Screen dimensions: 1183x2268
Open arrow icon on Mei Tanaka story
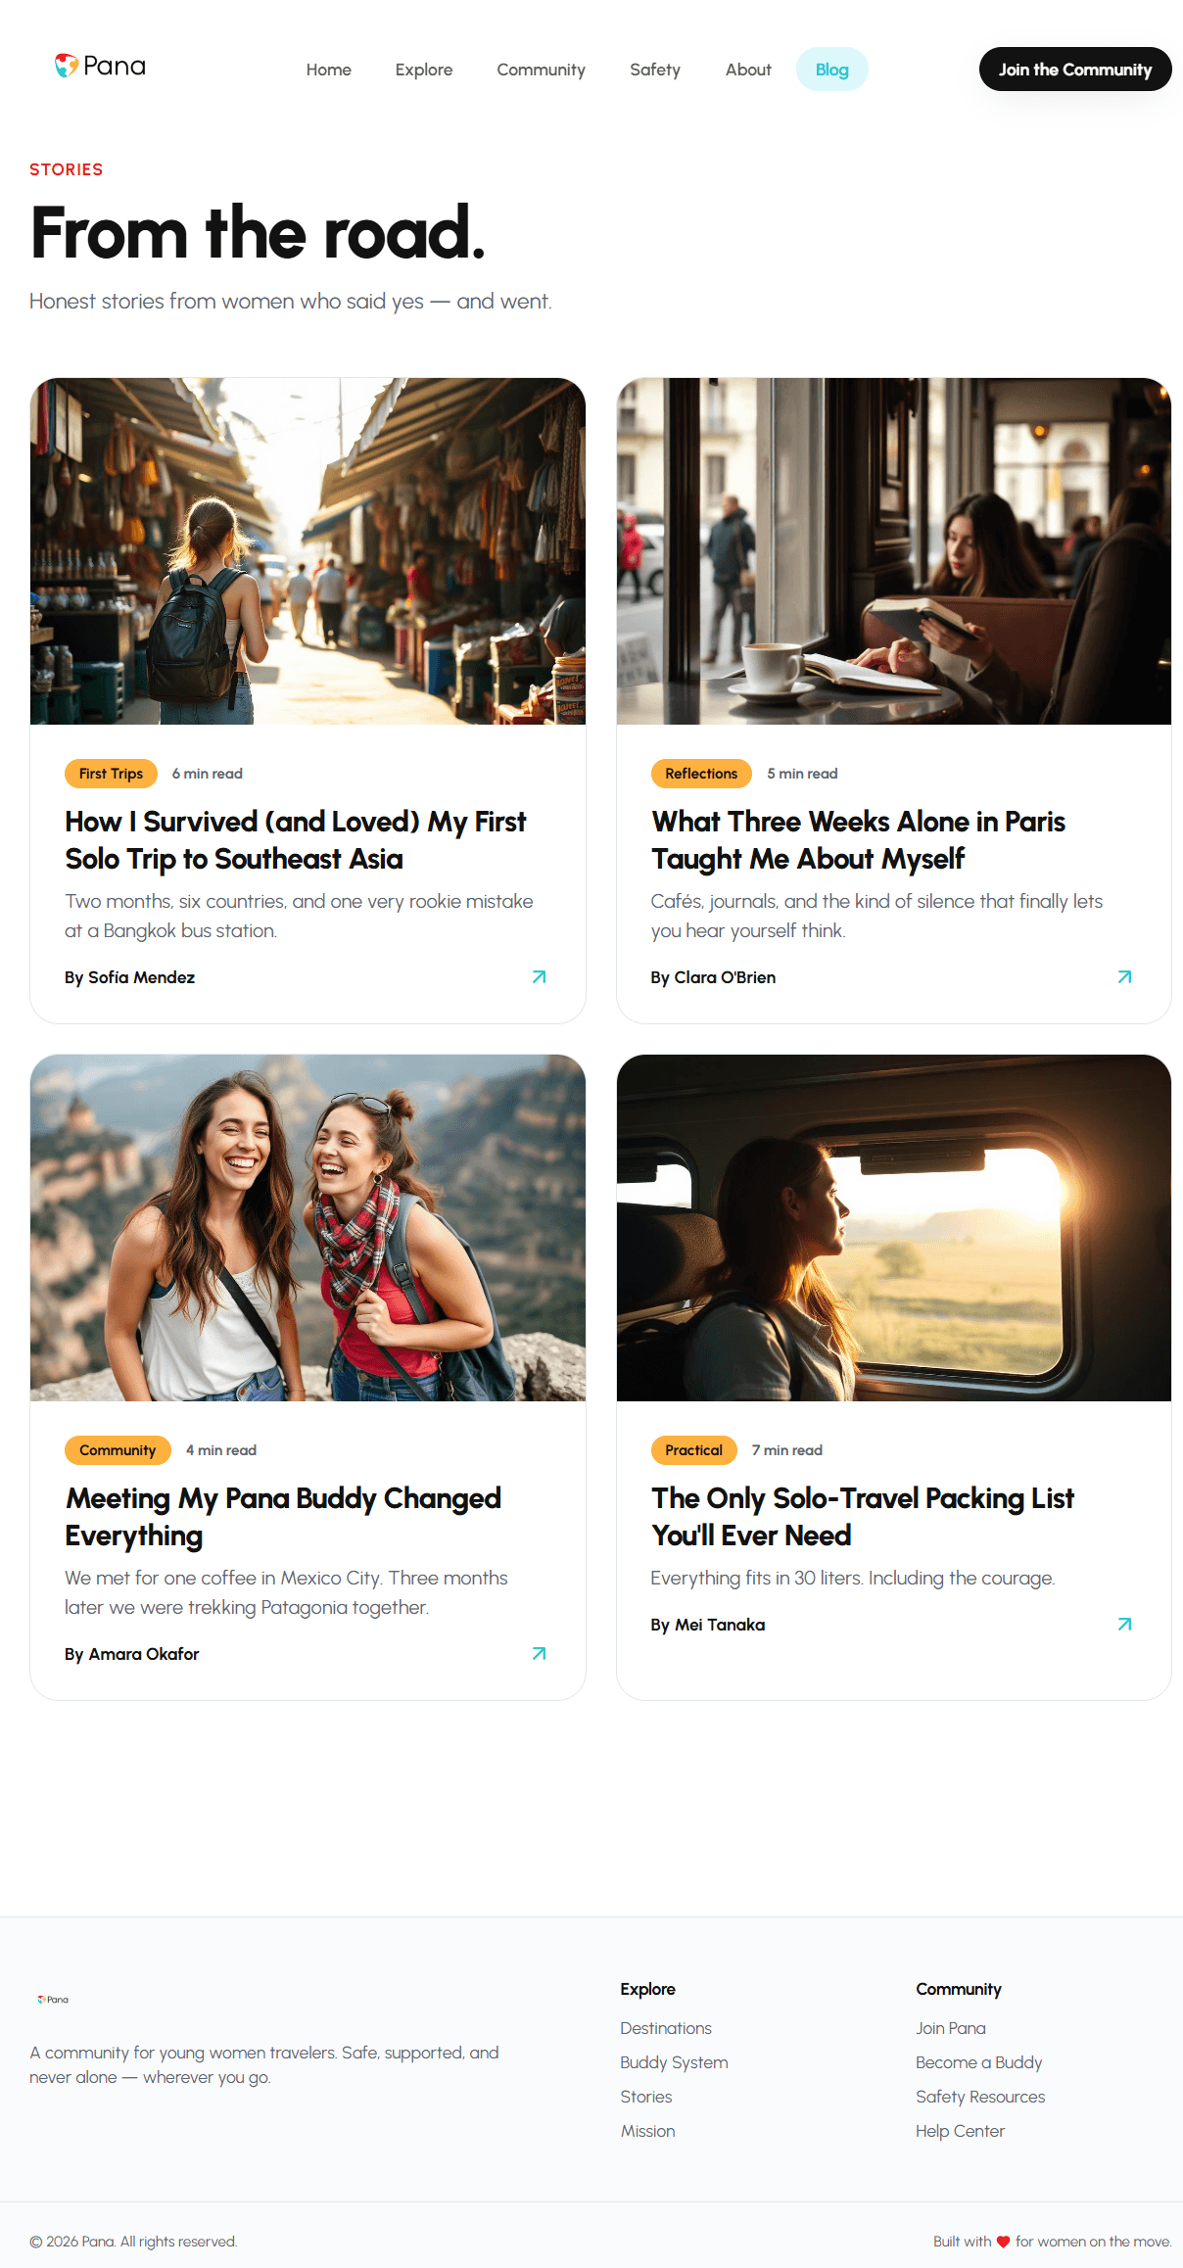pos(1124,1625)
